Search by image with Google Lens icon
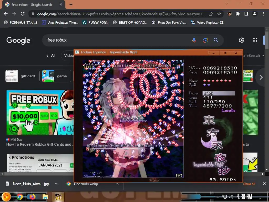 pyautogui.click(x=205, y=40)
